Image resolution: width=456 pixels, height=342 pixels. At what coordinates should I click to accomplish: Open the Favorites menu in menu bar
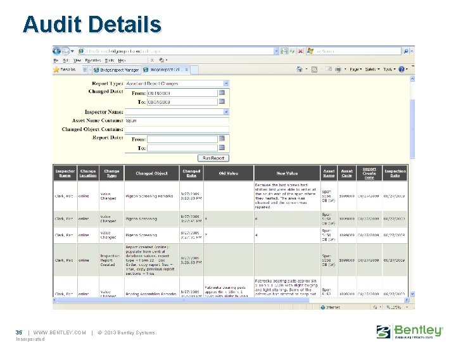point(92,61)
